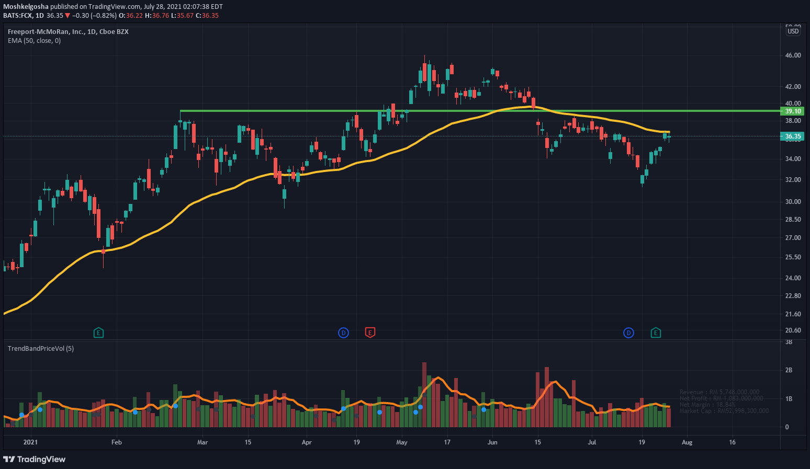Click the USD currency label
Viewport: 810px width, 469px height.
(793, 31)
